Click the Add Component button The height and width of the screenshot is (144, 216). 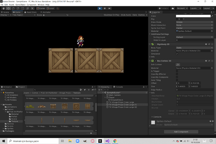pyautogui.click(x=182, y=132)
